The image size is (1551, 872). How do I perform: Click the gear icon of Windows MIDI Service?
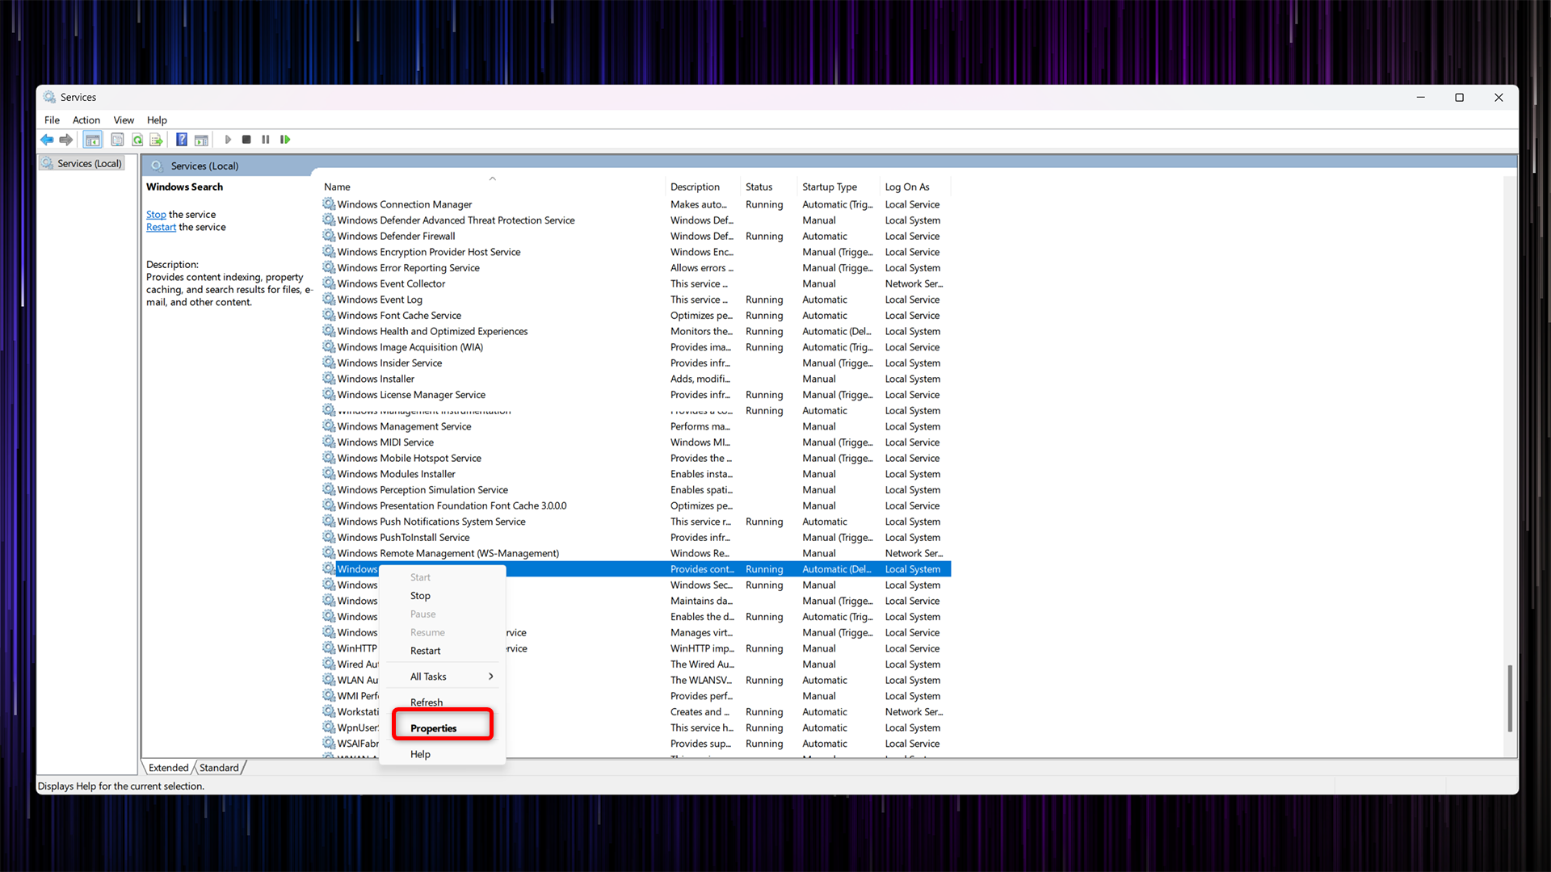(329, 442)
